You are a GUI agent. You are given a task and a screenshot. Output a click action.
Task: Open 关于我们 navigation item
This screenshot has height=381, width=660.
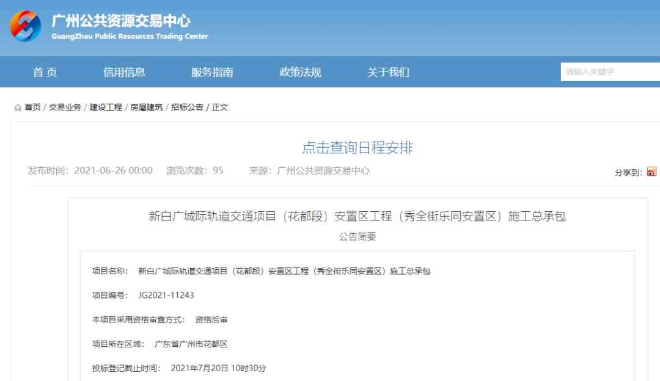388,72
